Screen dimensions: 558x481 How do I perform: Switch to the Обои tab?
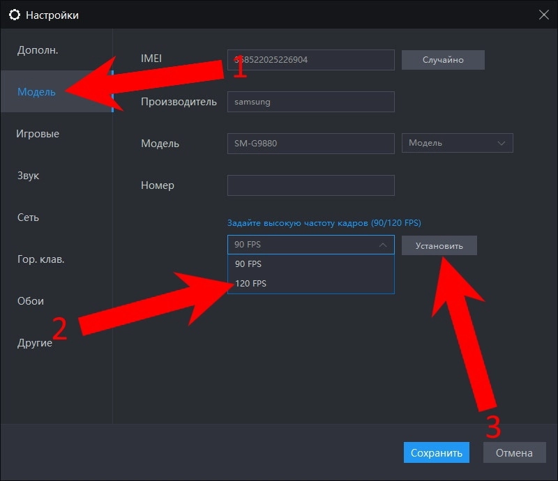click(31, 301)
